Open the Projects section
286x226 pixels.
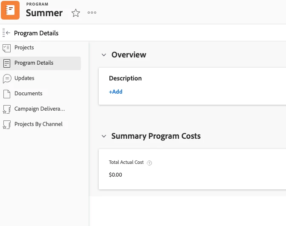tap(24, 48)
